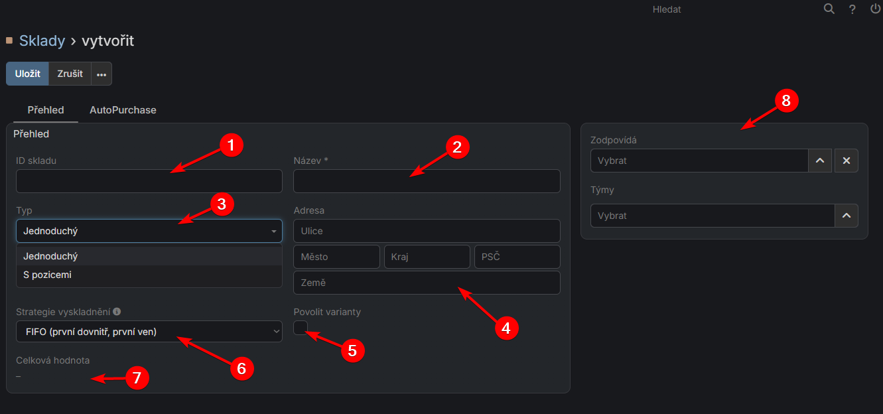
Task: Expand the Zodpovídá selection arrow
Action: [x=820, y=161]
